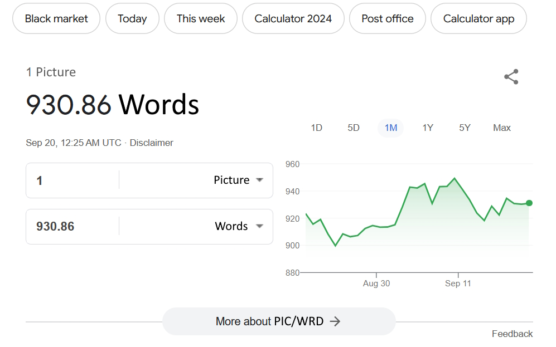Click the Feedback link
This screenshot has height=347, width=556.
click(x=512, y=334)
